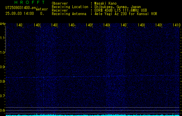Click the HROFFT title text

coord(30,2)
